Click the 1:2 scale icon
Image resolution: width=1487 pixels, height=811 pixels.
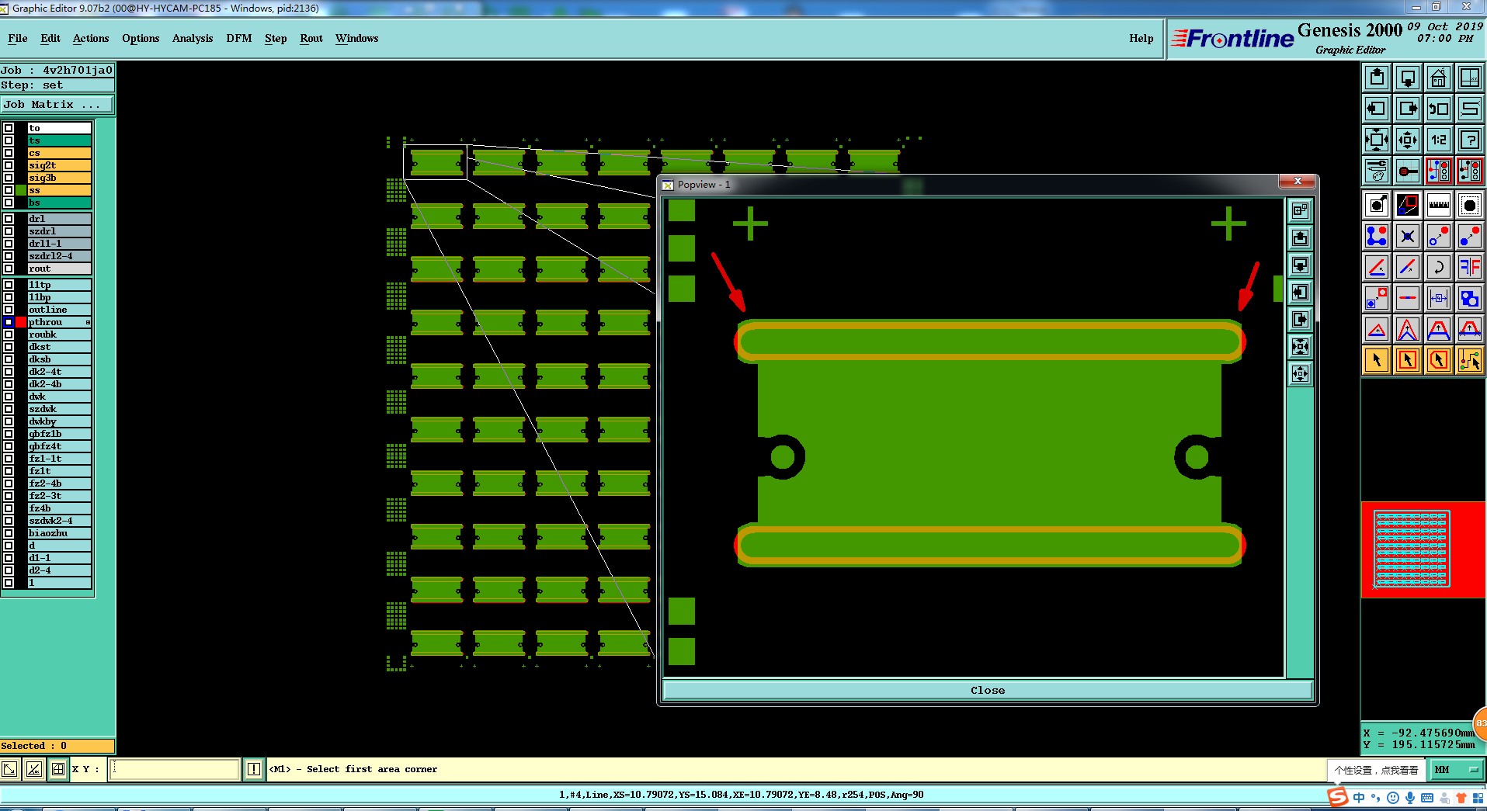(x=1439, y=140)
